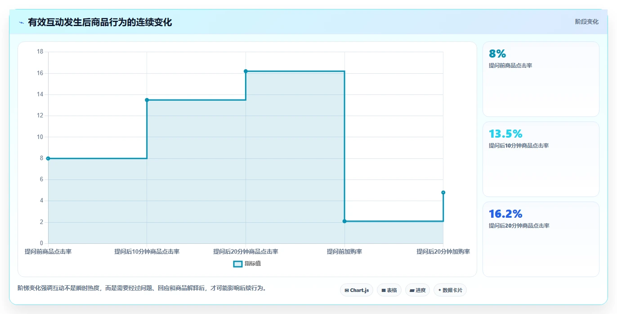Click card caption 提问后20分钟商品点击率
617x314 pixels.
click(x=519, y=226)
